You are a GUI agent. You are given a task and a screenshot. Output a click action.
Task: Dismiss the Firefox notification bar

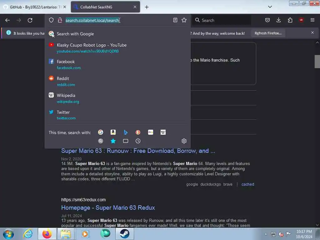coord(312,32)
